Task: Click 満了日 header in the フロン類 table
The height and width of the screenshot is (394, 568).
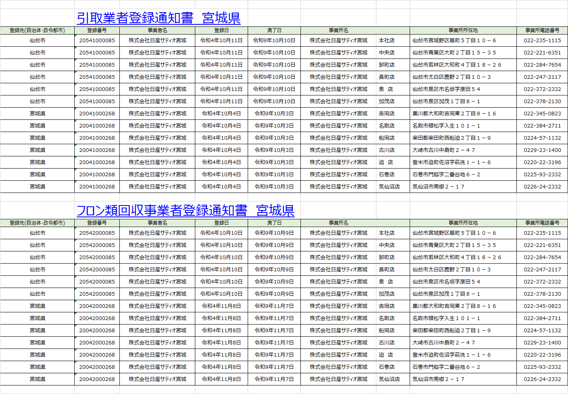Action: point(274,223)
